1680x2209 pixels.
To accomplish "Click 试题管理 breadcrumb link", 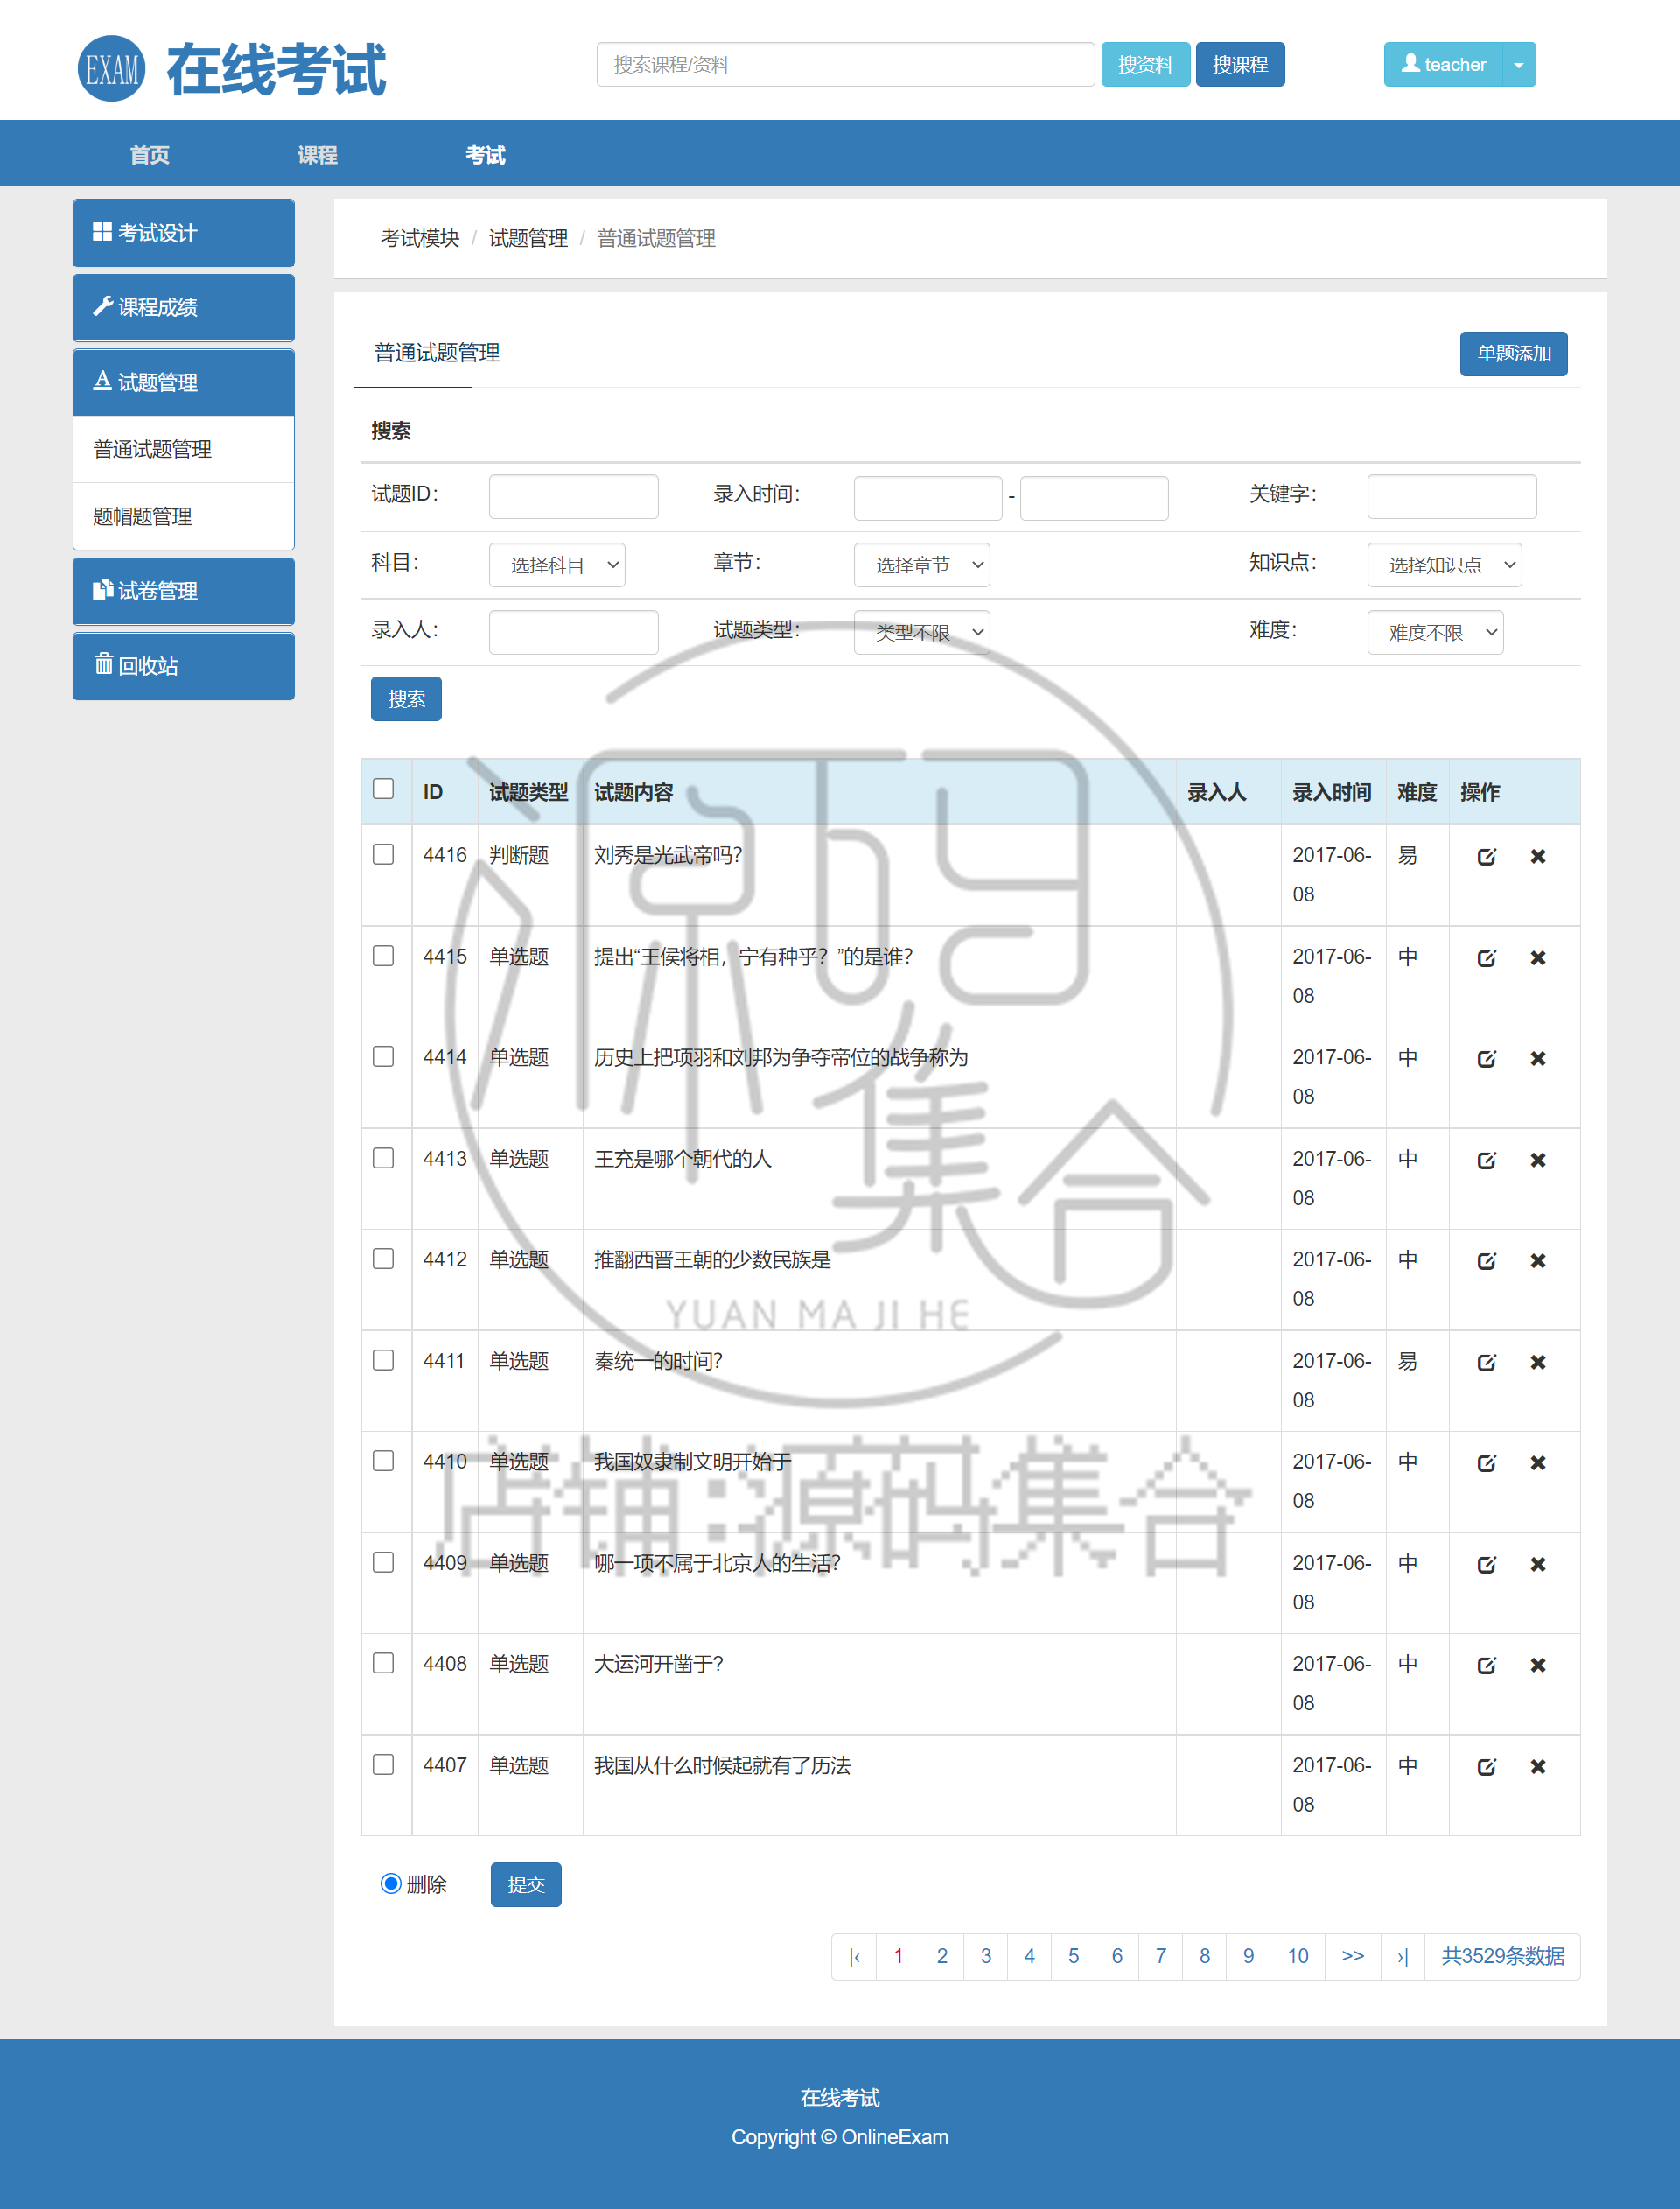I will point(528,239).
